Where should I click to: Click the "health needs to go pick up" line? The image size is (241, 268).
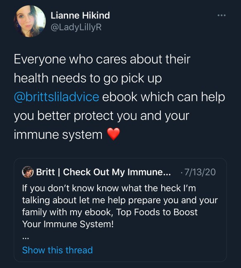point(88,78)
